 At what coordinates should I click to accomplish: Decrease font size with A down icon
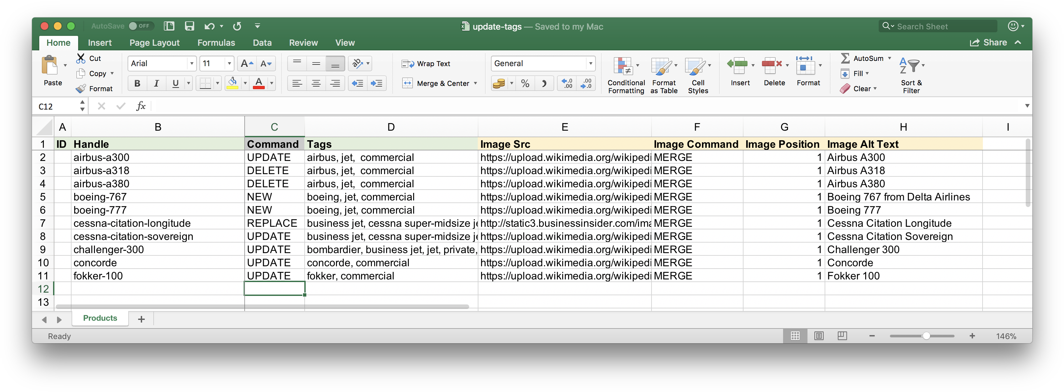click(x=265, y=64)
